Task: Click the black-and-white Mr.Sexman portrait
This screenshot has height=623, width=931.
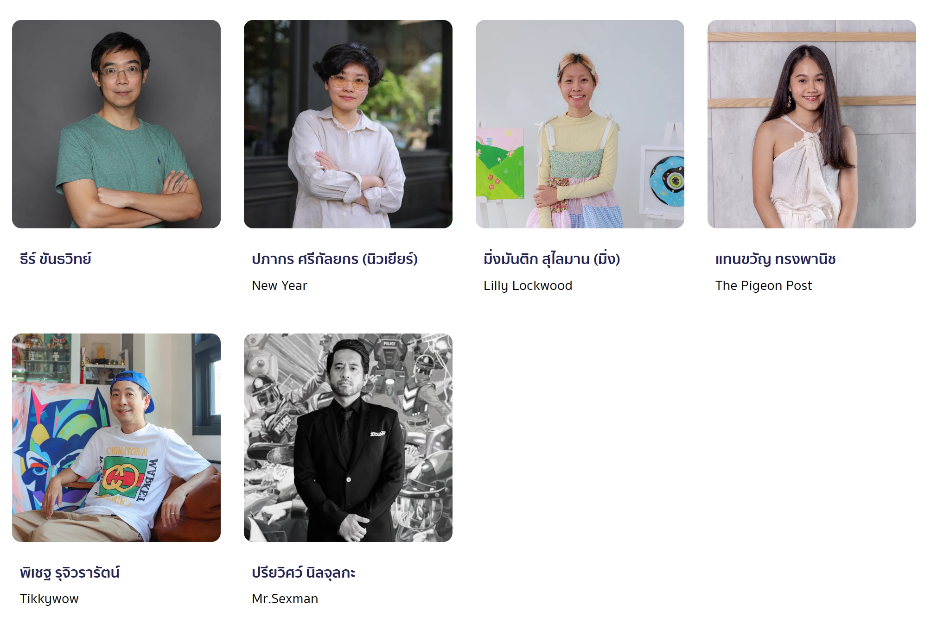Action: 348,438
